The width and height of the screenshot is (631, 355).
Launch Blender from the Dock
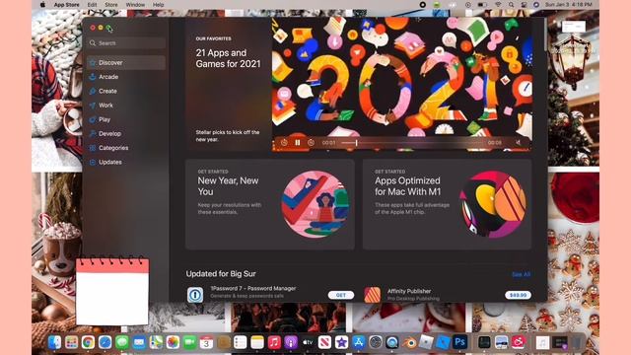pyautogui.click(x=409, y=342)
